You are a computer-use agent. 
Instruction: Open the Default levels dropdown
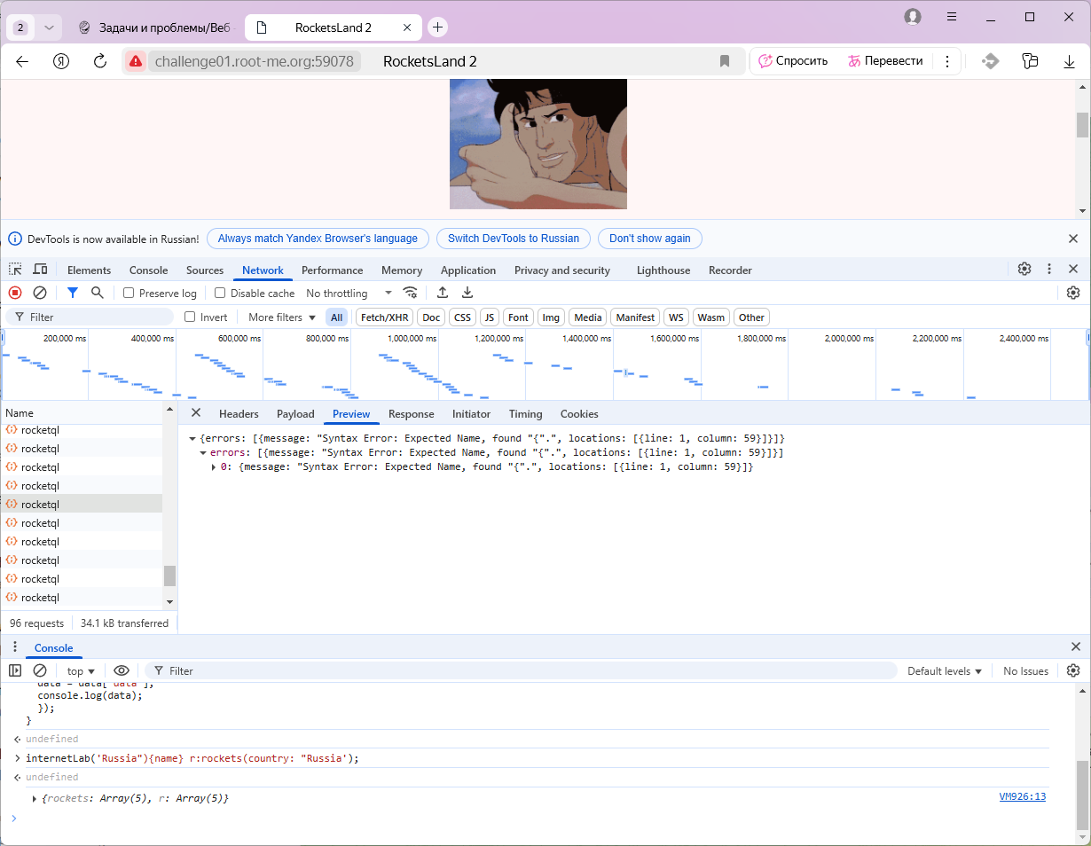pos(945,671)
